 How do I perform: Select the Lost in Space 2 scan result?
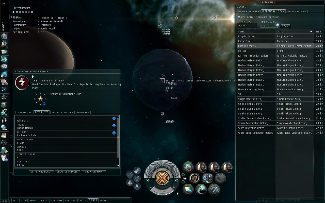point(280,46)
